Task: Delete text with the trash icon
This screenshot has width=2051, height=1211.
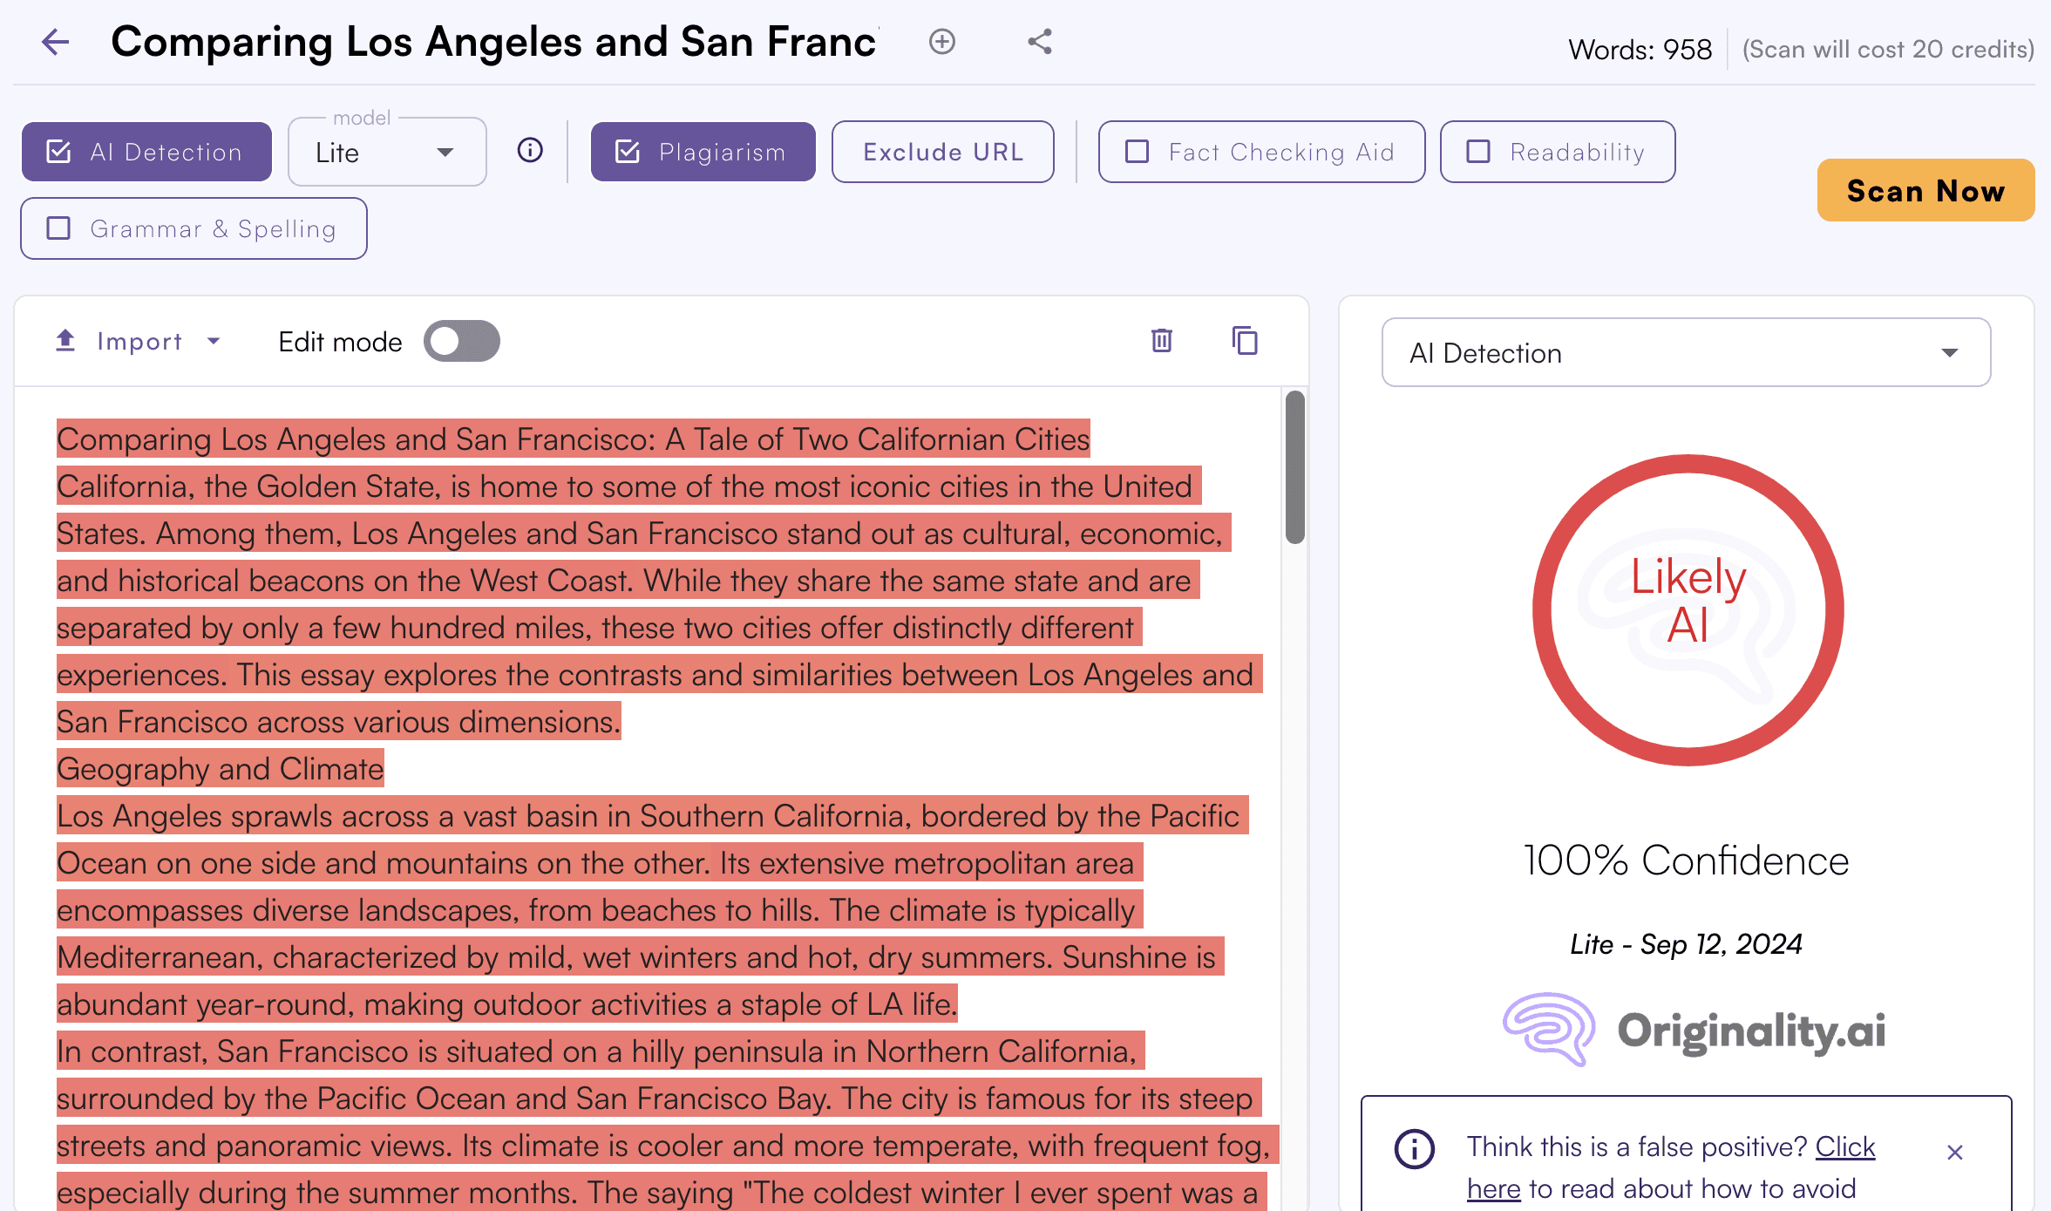Action: pos(1162,341)
